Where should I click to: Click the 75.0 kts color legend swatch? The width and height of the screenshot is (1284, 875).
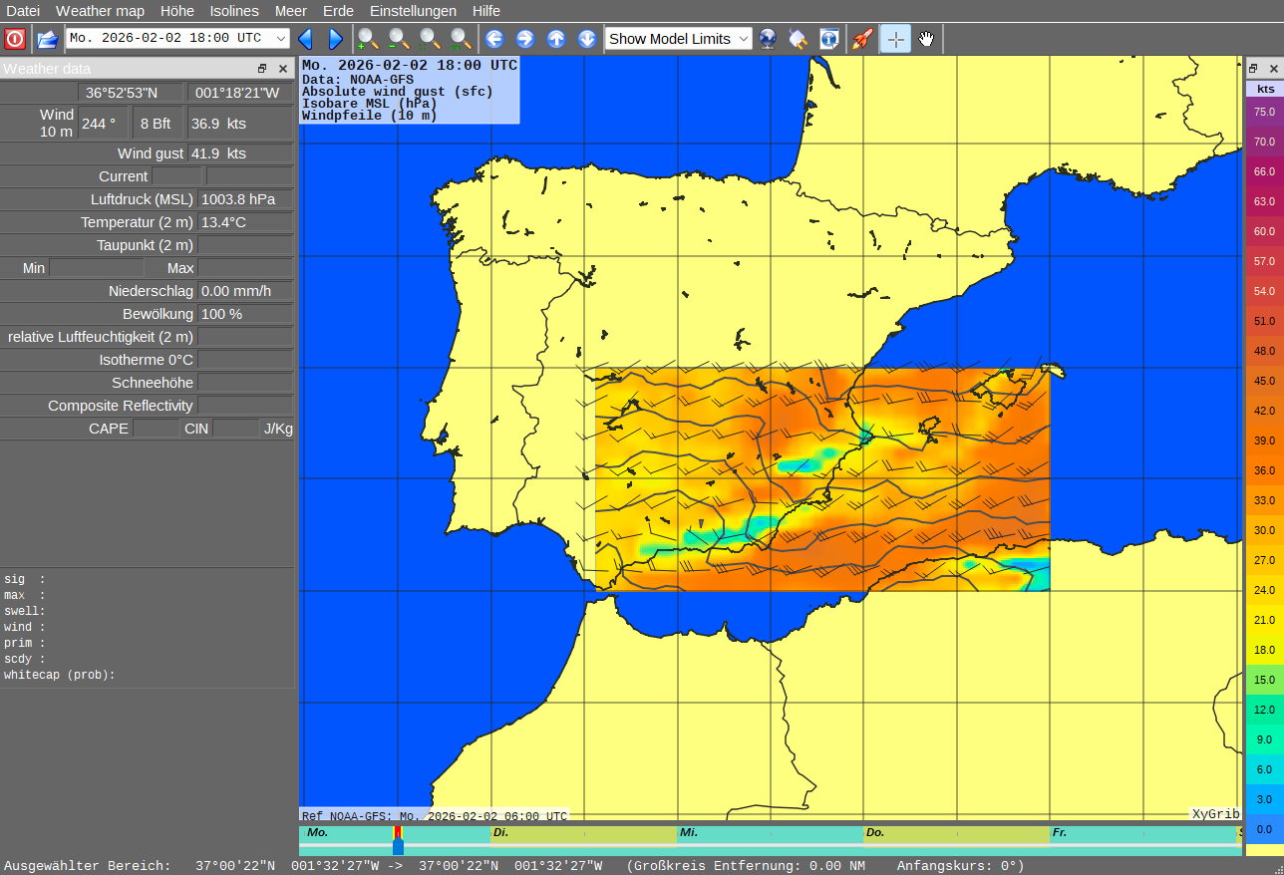[1264, 112]
